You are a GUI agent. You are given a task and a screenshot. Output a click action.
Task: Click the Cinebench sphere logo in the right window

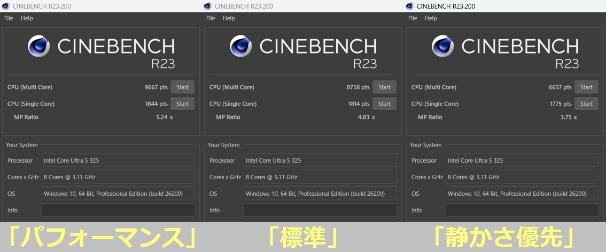click(443, 47)
